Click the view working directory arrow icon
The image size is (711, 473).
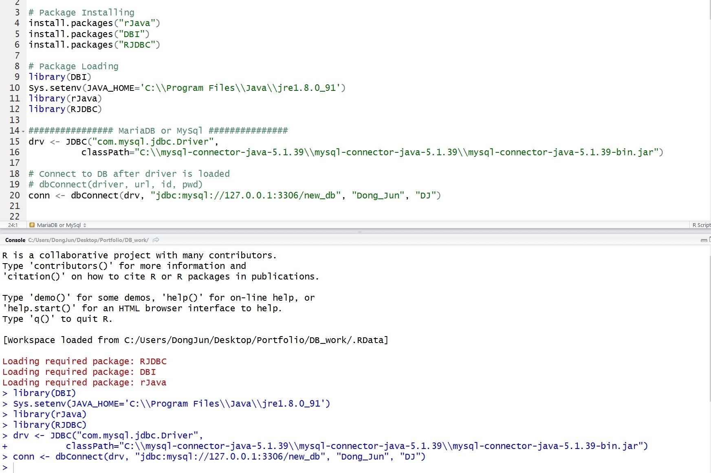(x=156, y=240)
